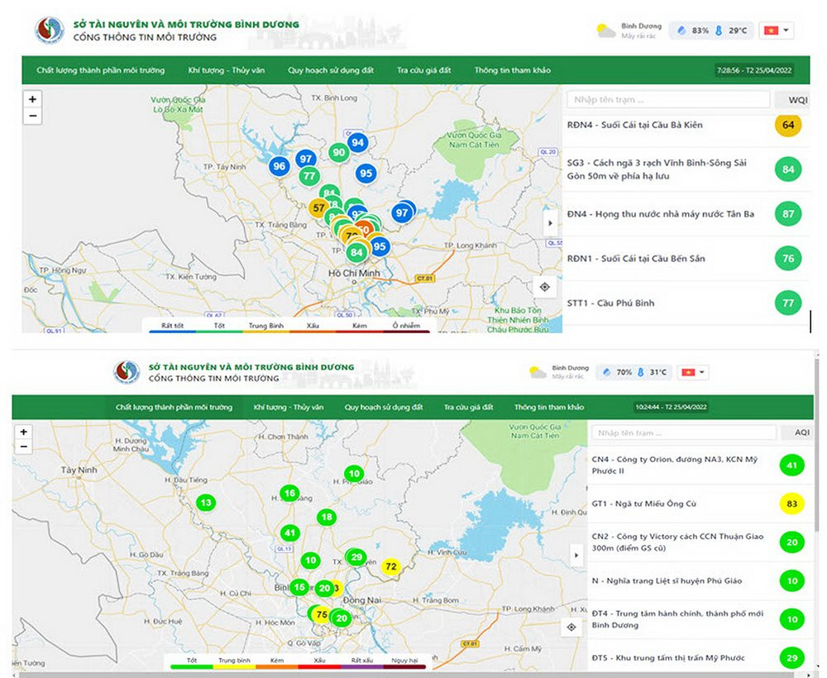Open the yellow 57 station marker
The image size is (827, 678).
(318, 208)
